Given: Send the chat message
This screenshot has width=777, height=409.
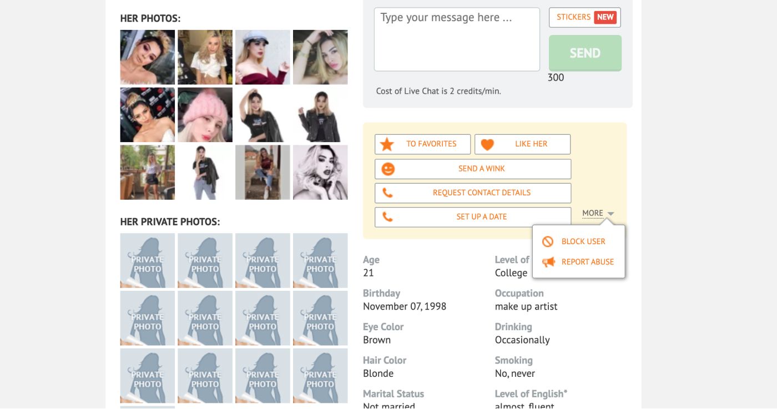Looking at the screenshot, I should click(585, 53).
